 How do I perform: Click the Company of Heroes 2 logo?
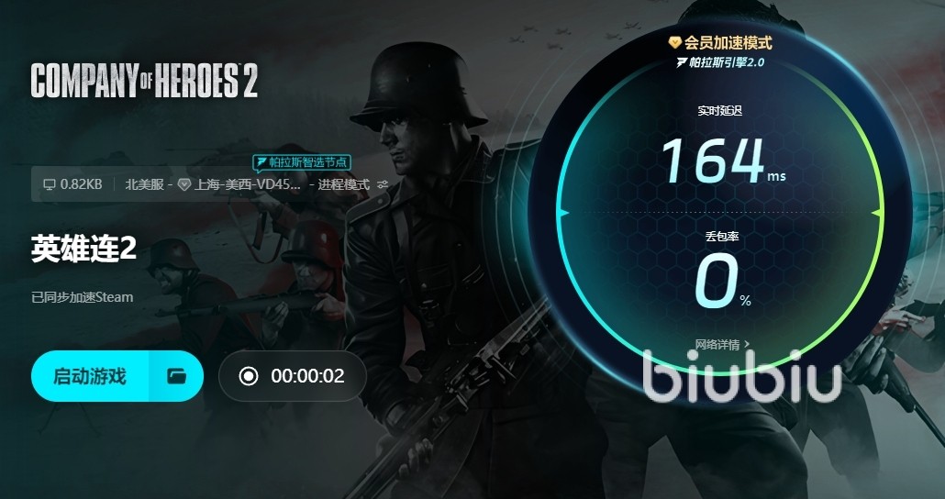pos(145,81)
